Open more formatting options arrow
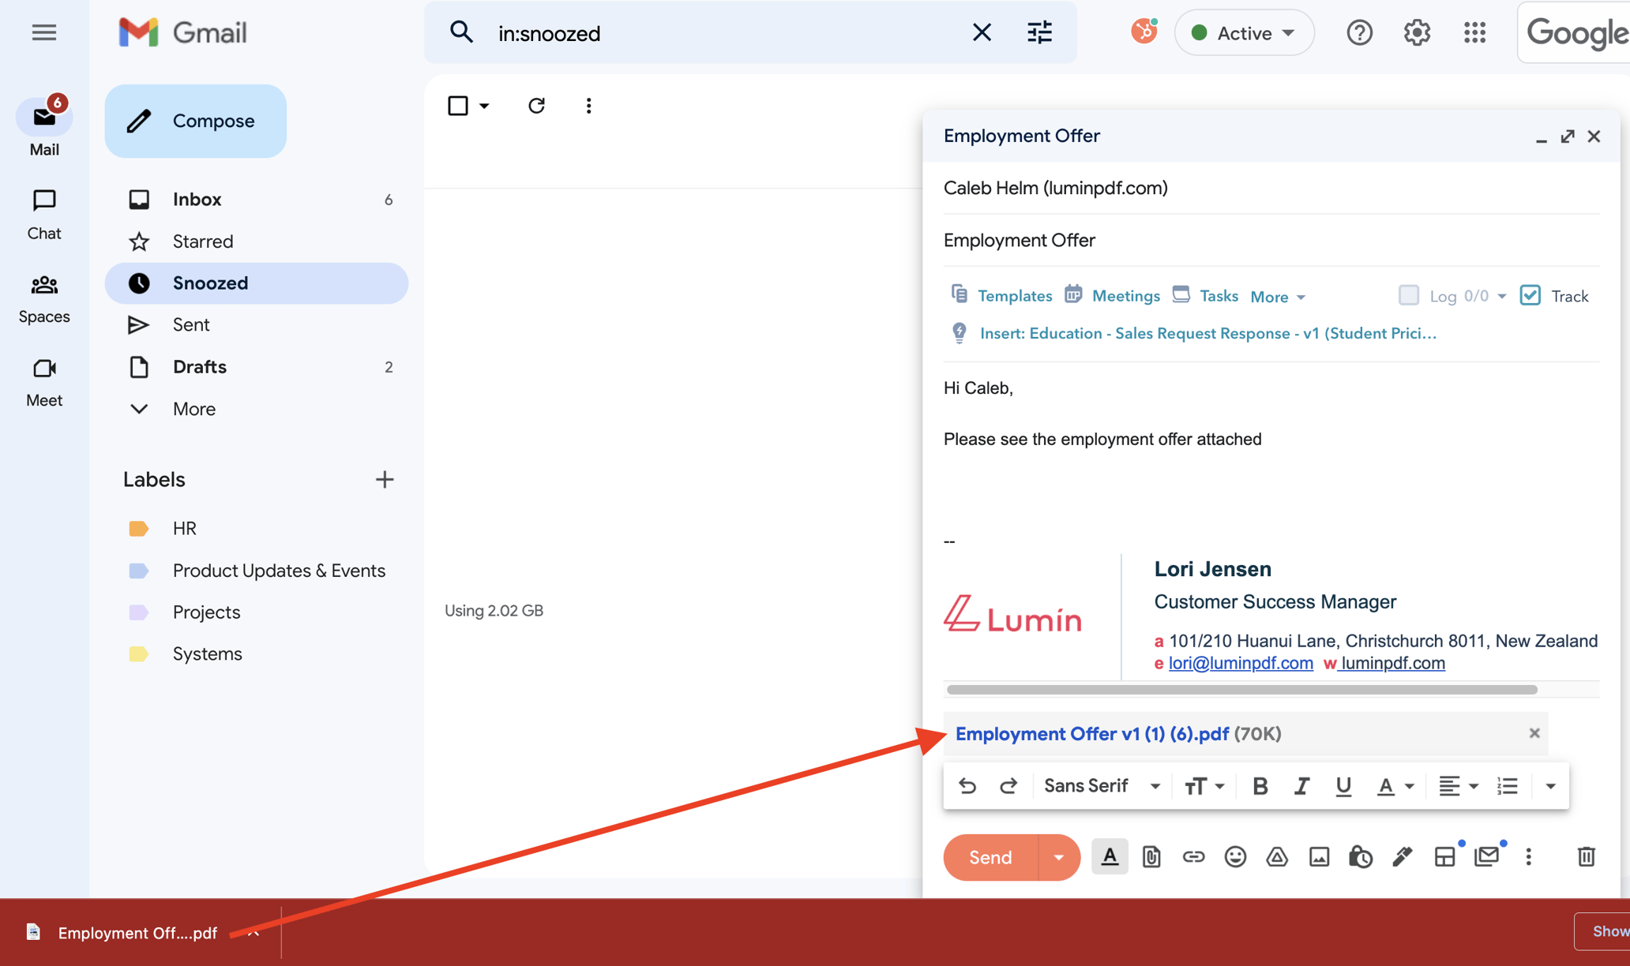 (x=1550, y=786)
